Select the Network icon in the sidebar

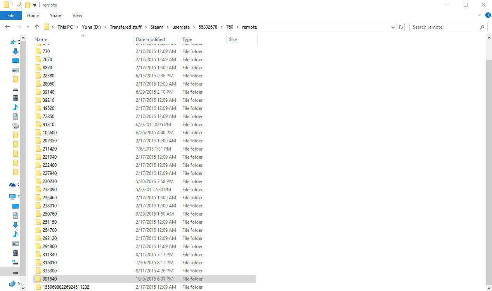(x=13, y=283)
